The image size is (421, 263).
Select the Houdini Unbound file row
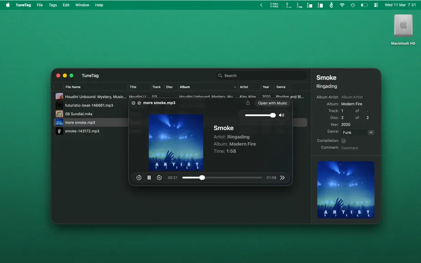[180, 97]
